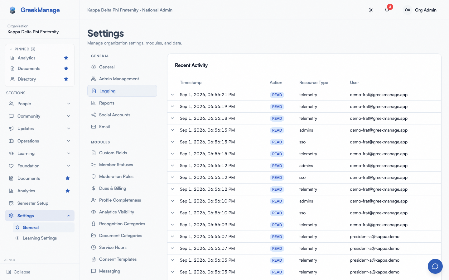Open Custom Fields module
This screenshot has width=449, height=280.
(x=122, y=153)
